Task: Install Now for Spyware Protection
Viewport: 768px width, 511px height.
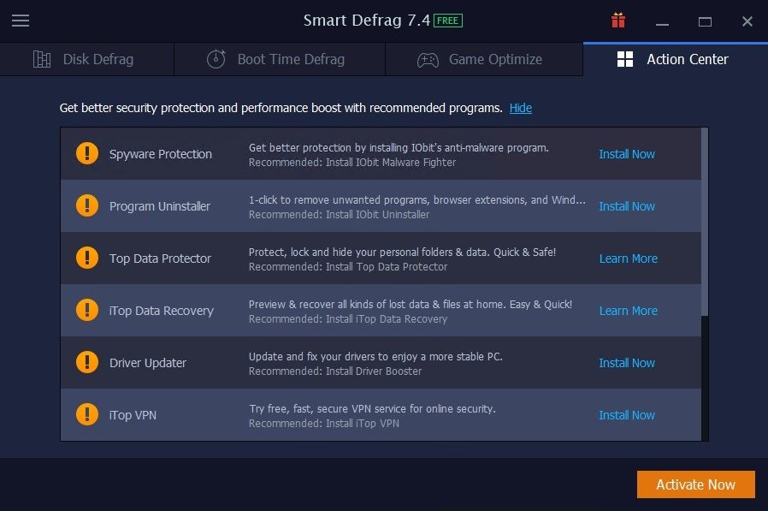Action: click(627, 154)
